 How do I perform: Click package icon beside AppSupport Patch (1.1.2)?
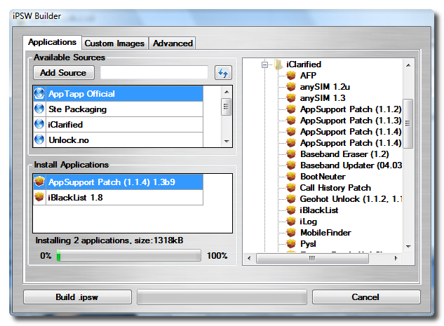pyautogui.click(x=291, y=109)
